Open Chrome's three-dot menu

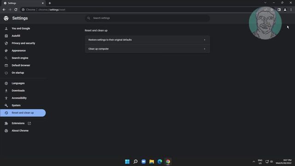291,10
